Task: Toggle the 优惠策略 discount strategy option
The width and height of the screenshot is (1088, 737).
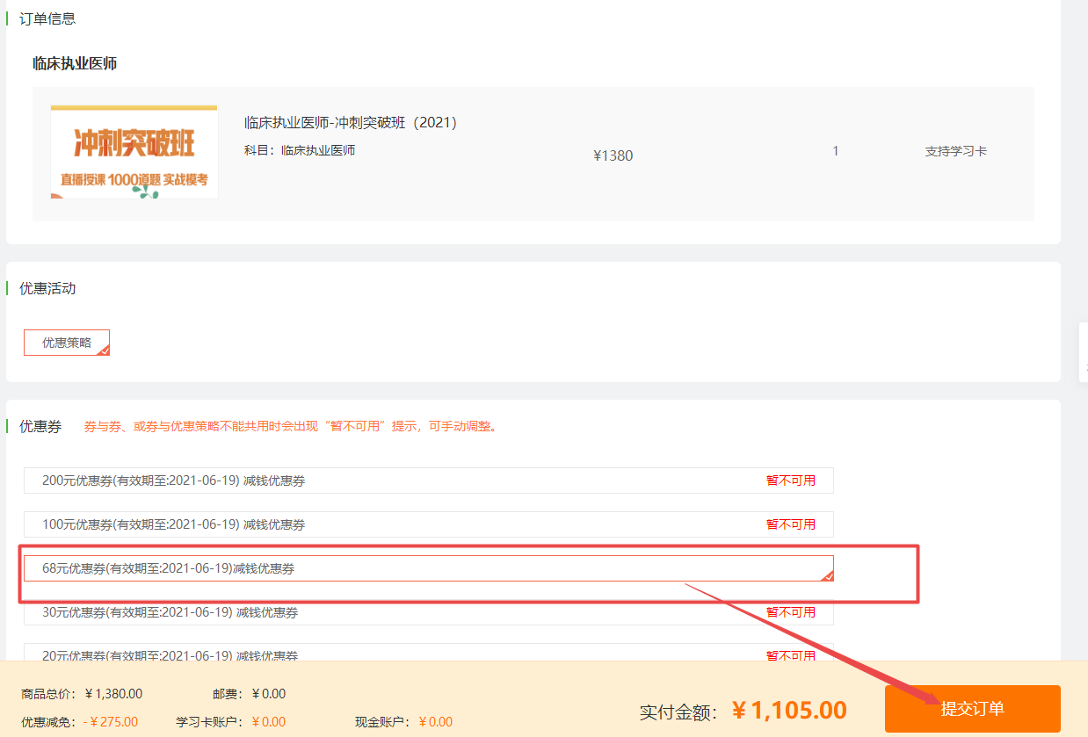Action: point(67,343)
